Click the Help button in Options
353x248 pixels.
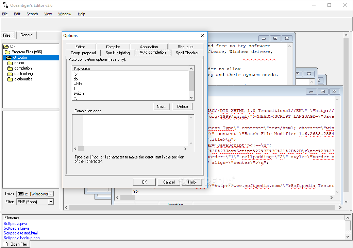click(192, 182)
